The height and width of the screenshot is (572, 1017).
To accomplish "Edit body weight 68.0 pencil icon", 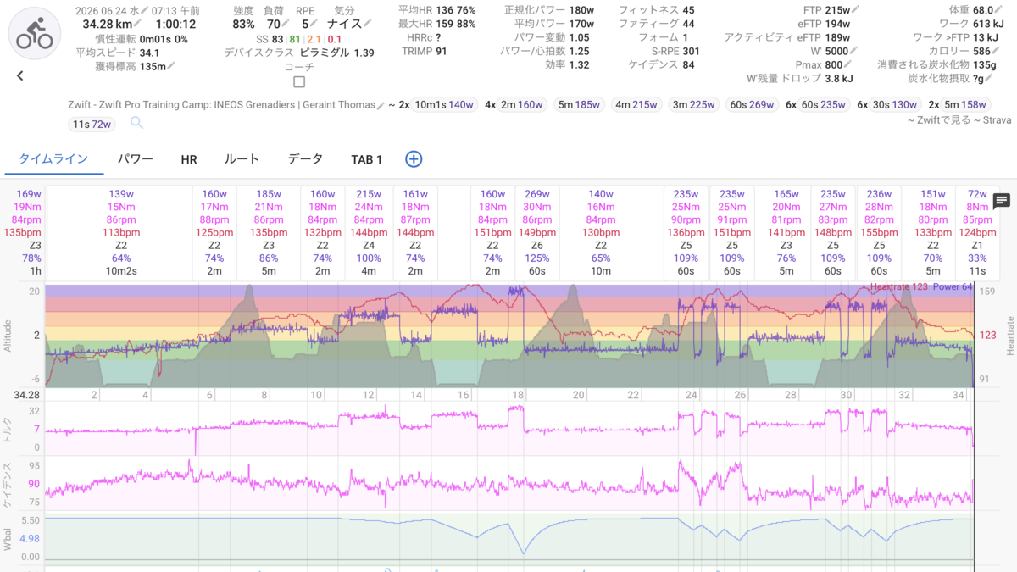I will click(999, 10).
